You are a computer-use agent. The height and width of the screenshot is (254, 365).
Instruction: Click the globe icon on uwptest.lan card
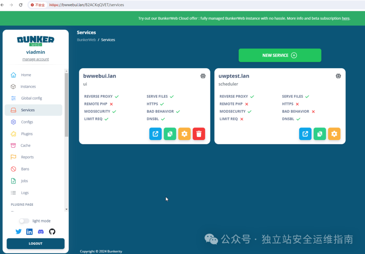click(x=338, y=76)
